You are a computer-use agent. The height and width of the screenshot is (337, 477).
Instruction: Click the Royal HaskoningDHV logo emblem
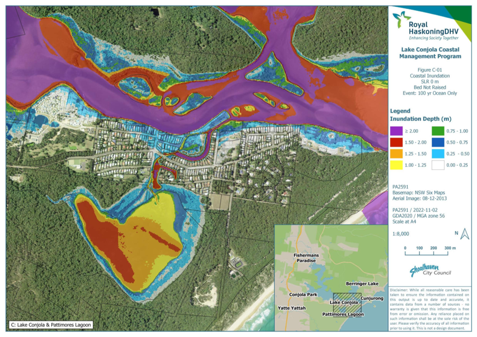[401, 19]
